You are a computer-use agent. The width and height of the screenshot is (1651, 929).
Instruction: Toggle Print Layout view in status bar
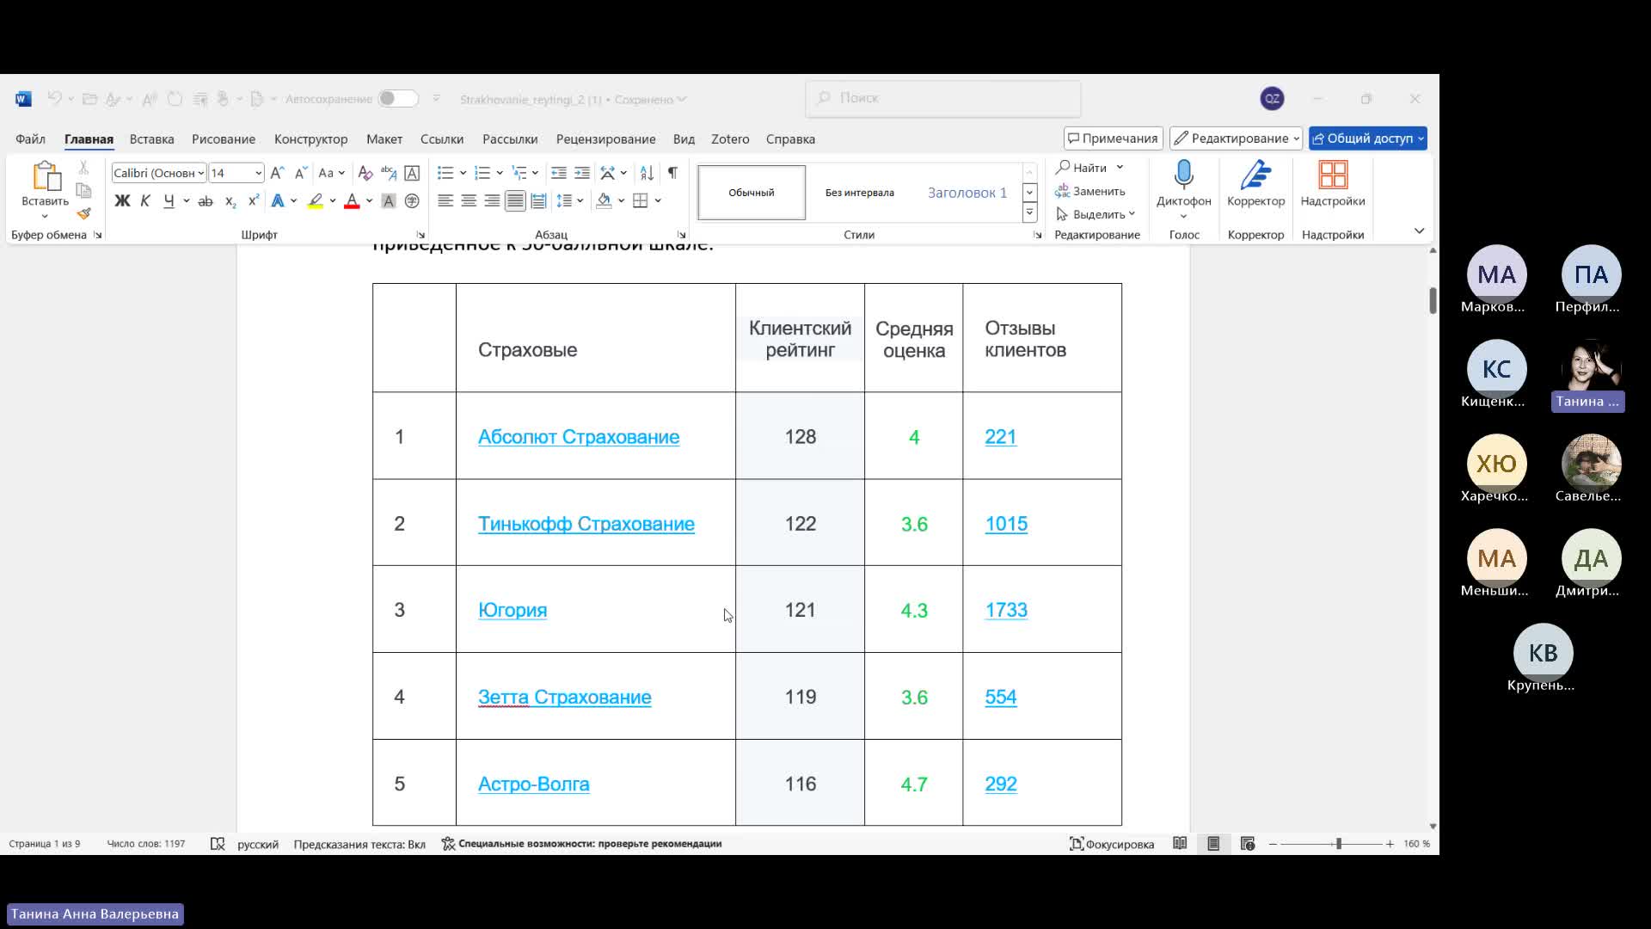coord(1213,844)
